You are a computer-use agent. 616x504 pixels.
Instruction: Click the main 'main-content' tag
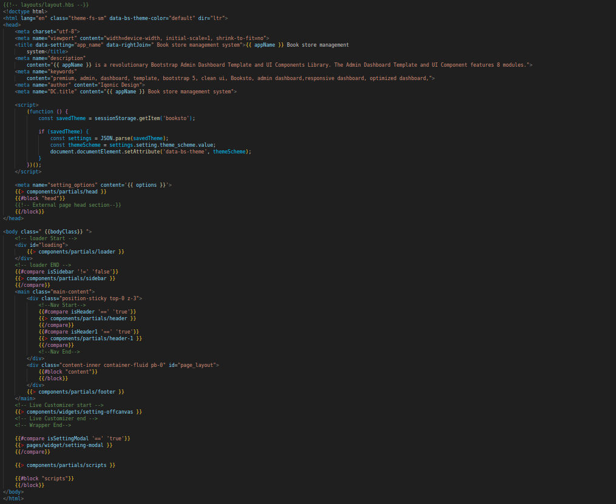click(x=55, y=292)
